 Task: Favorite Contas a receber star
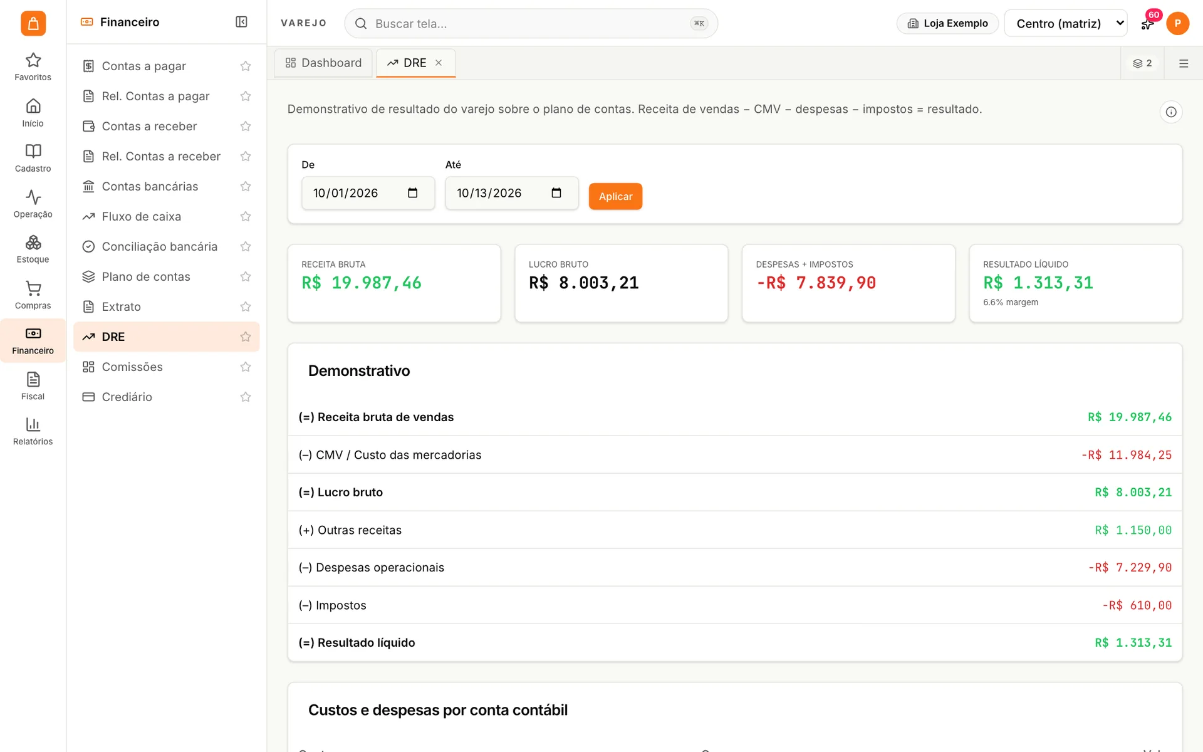[246, 126]
